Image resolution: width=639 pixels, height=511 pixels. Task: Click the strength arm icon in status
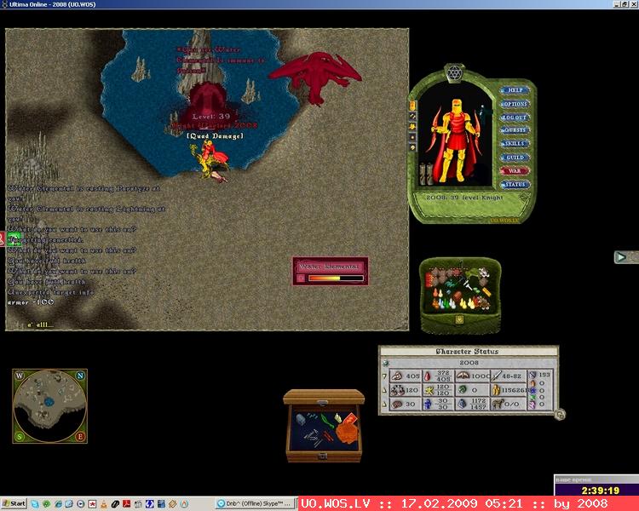coord(397,376)
